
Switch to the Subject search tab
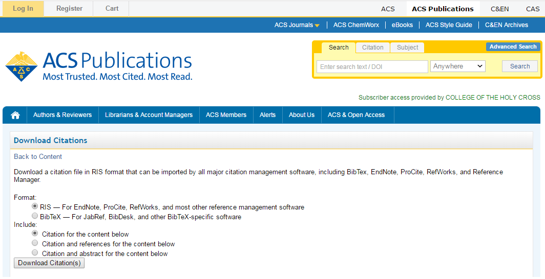(407, 48)
